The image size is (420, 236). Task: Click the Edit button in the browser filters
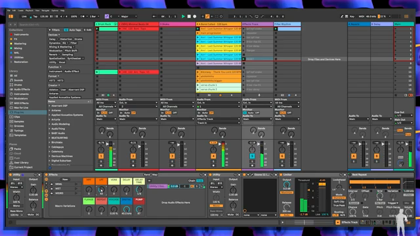[87, 30]
